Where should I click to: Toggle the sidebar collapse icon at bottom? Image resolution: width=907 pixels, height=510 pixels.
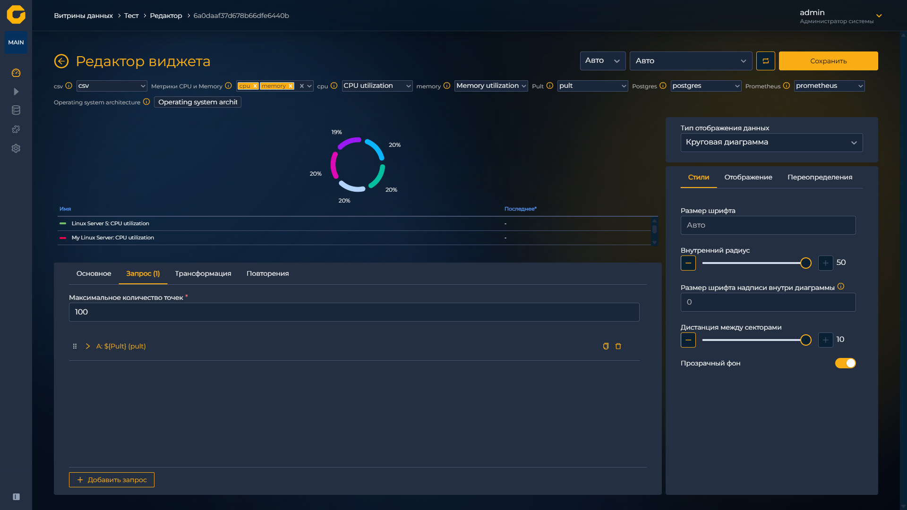(16, 497)
